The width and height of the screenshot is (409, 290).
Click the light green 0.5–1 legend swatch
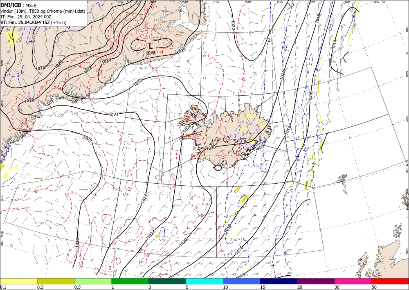[x=93, y=281]
